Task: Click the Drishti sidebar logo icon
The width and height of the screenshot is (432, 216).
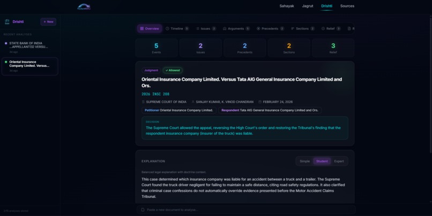Action: point(7,22)
